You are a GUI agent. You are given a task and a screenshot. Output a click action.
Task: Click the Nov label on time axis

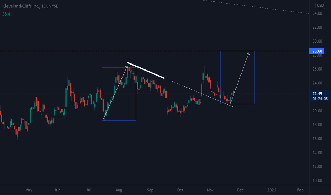pyautogui.click(x=210, y=190)
